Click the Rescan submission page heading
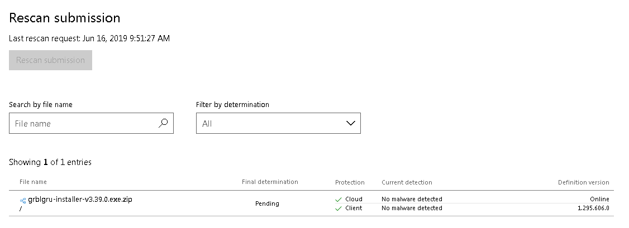The height and width of the screenshot is (228, 629). pos(65,18)
